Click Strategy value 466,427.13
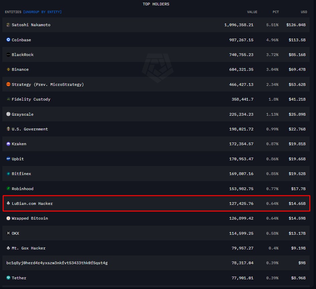Screen dimensions: 316x289 coord(241,84)
